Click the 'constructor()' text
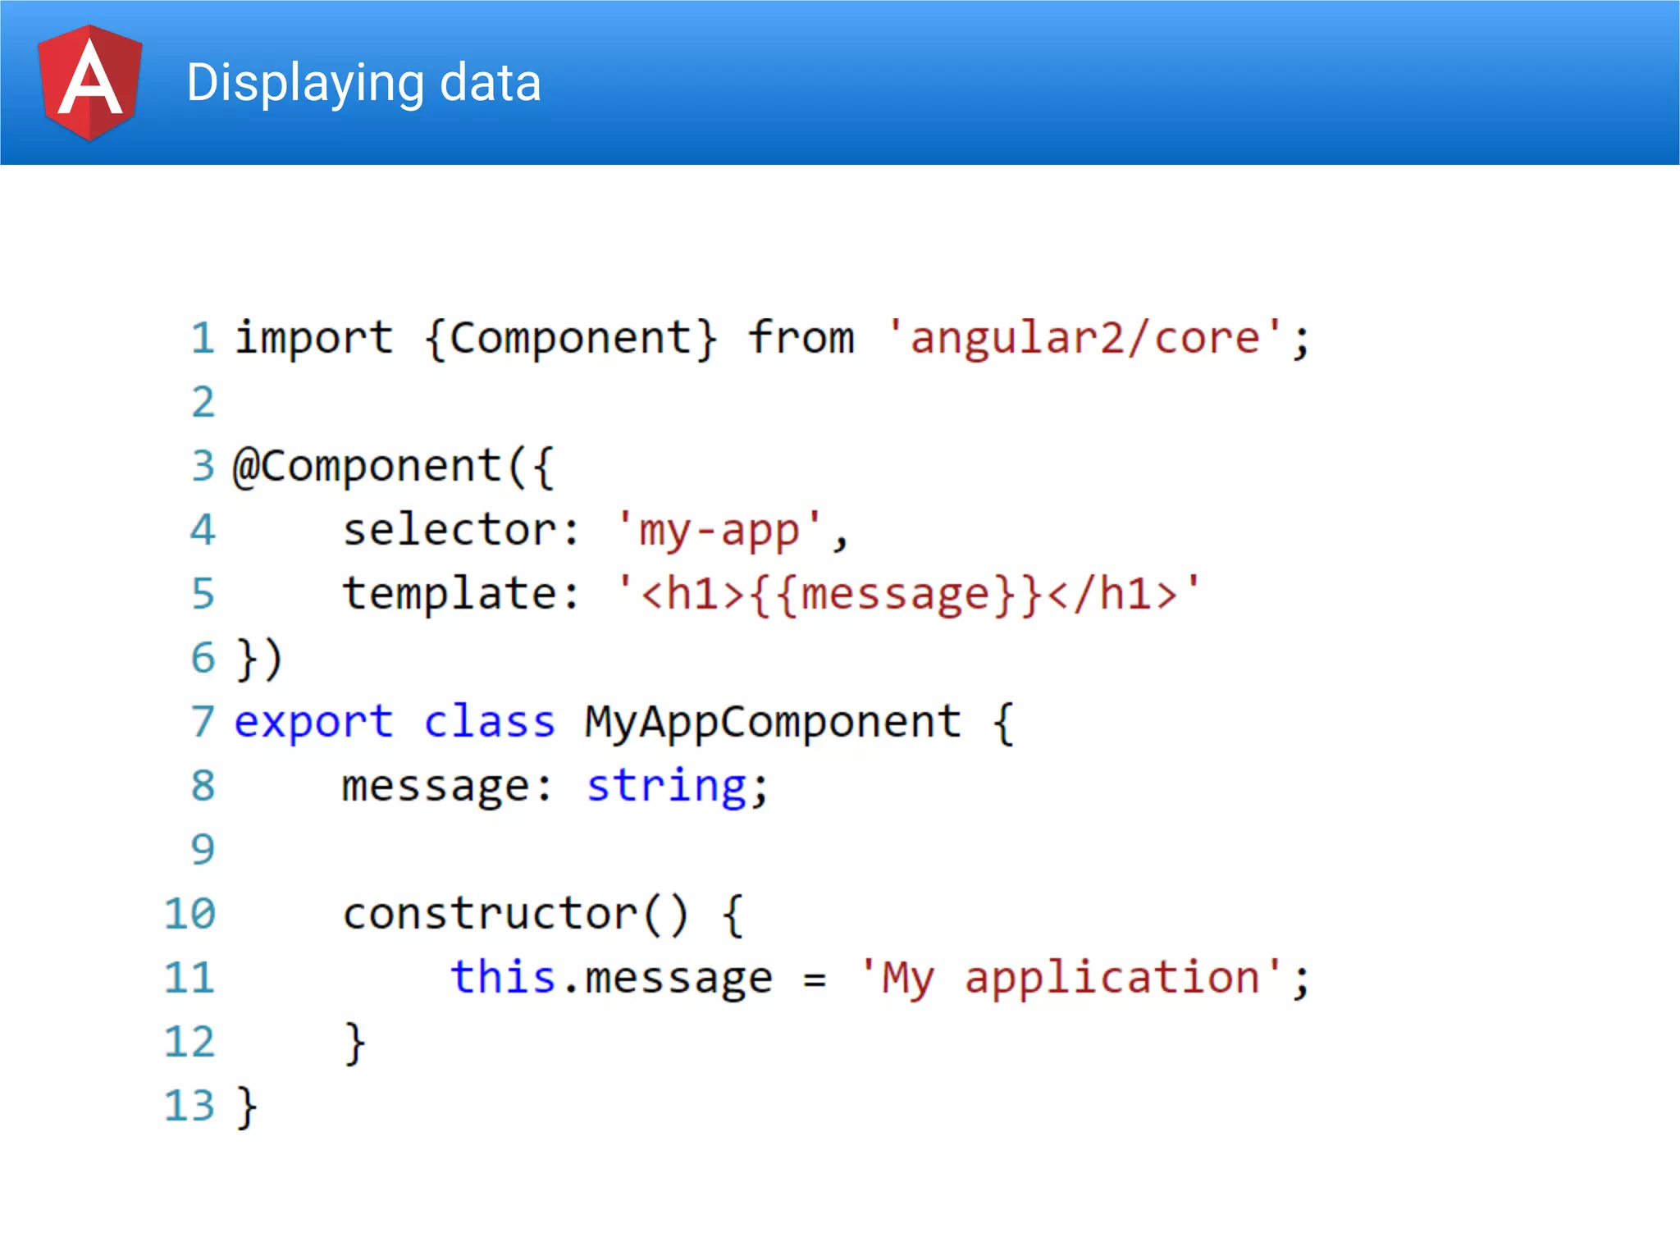The width and height of the screenshot is (1680, 1260). coord(515,914)
